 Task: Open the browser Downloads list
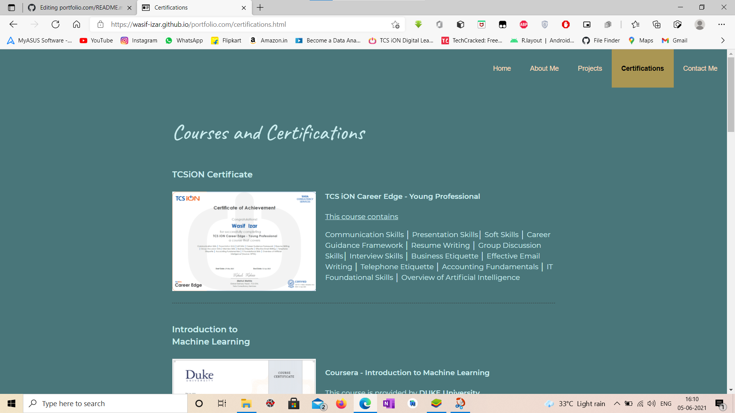click(418, 24)
